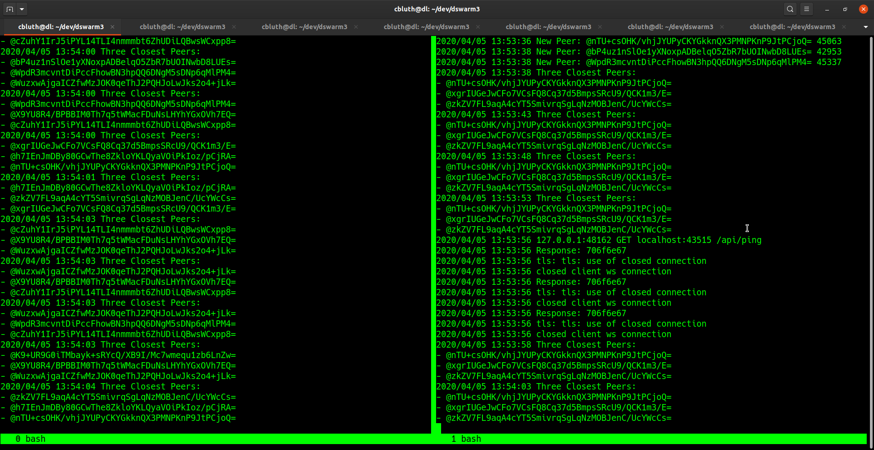This screenshot has height=450, width=874.
Task: Click the '13:53:48 Three Closest Peers:' line
Action: 536,157
